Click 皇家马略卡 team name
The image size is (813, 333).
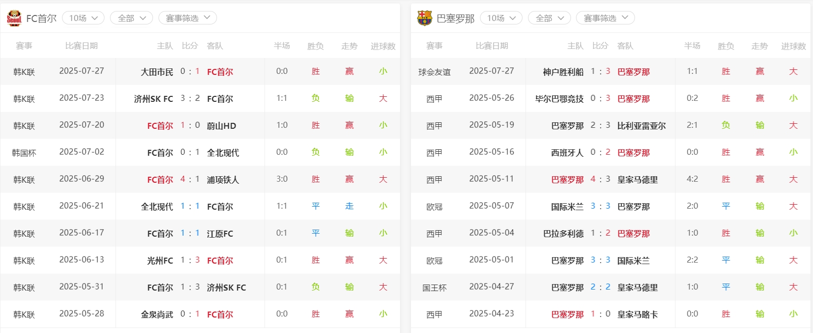point(637,315)
